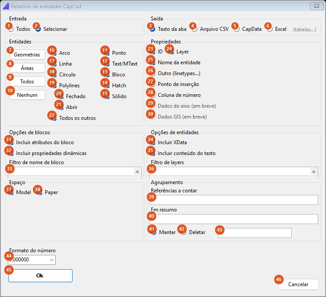Expand the layers filter arrow
Screen dimensions: 326x297
pos(314,172)
